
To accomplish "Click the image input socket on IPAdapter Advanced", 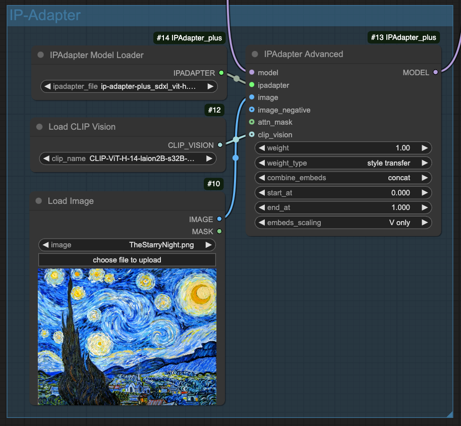I will (x=252, y=97).
